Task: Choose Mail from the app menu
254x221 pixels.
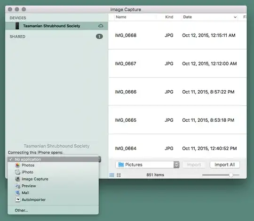Action: 53,193
